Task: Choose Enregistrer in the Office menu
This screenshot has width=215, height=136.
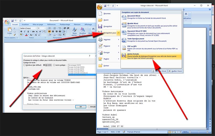Action: coord(109,26)
